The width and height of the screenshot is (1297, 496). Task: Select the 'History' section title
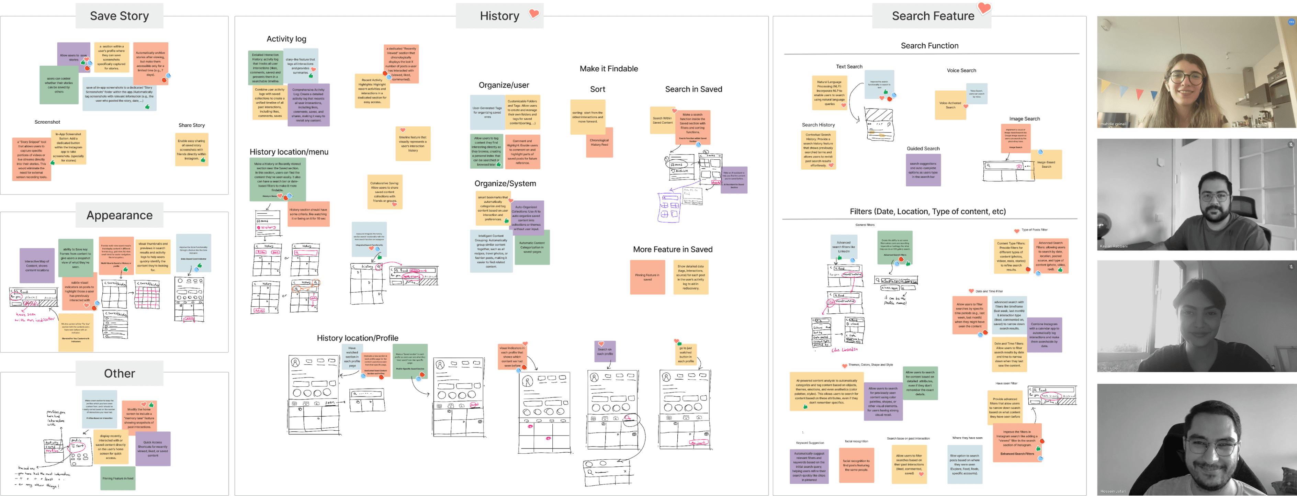pos(499,16)
